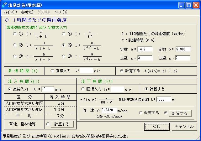Select rainfall formula option ①
Image resolution: width=201 pixels, height=141 pixels.
point(15,34)
